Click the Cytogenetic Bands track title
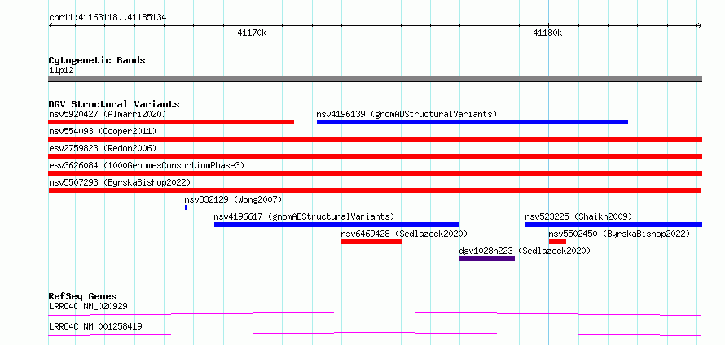This screenshot has width=725, height=345. coord(97,60)
